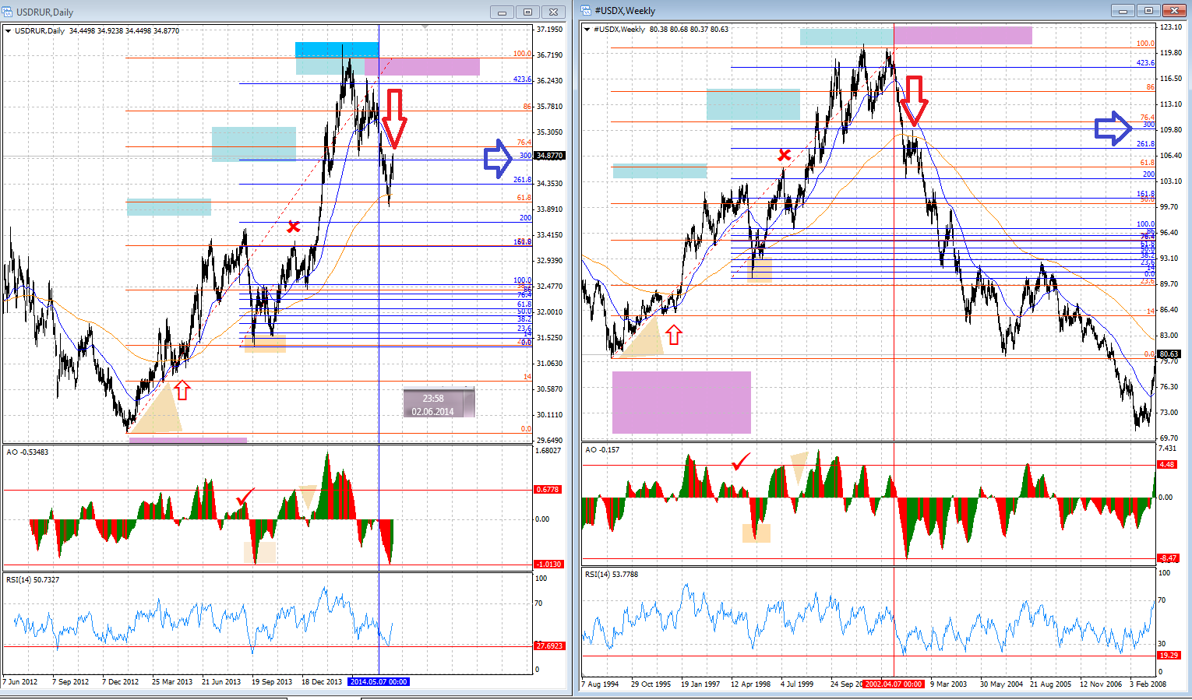Click the 23:58 02.06.2014 text label box

pyautogui.click(x=439, y=403)
